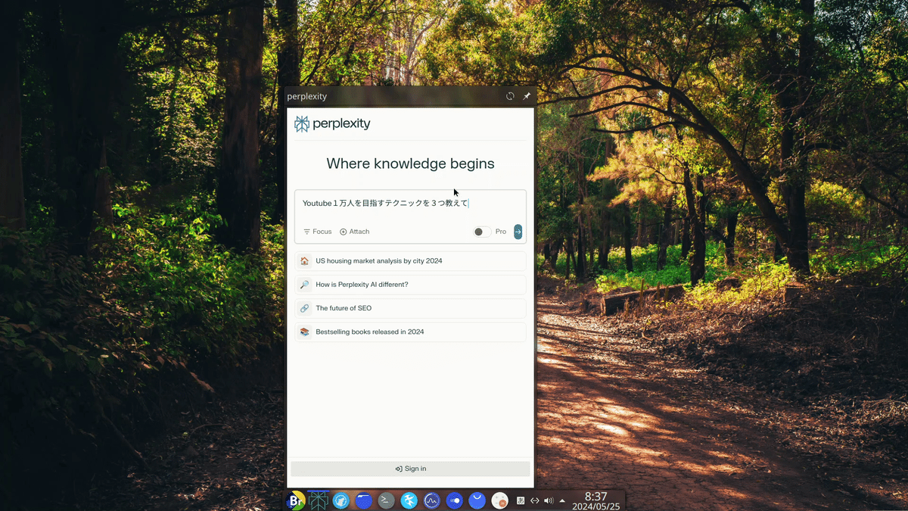The image size is (908, 511).
Task: Click the network arrows tray icon
Action: (x=534, y=500)
